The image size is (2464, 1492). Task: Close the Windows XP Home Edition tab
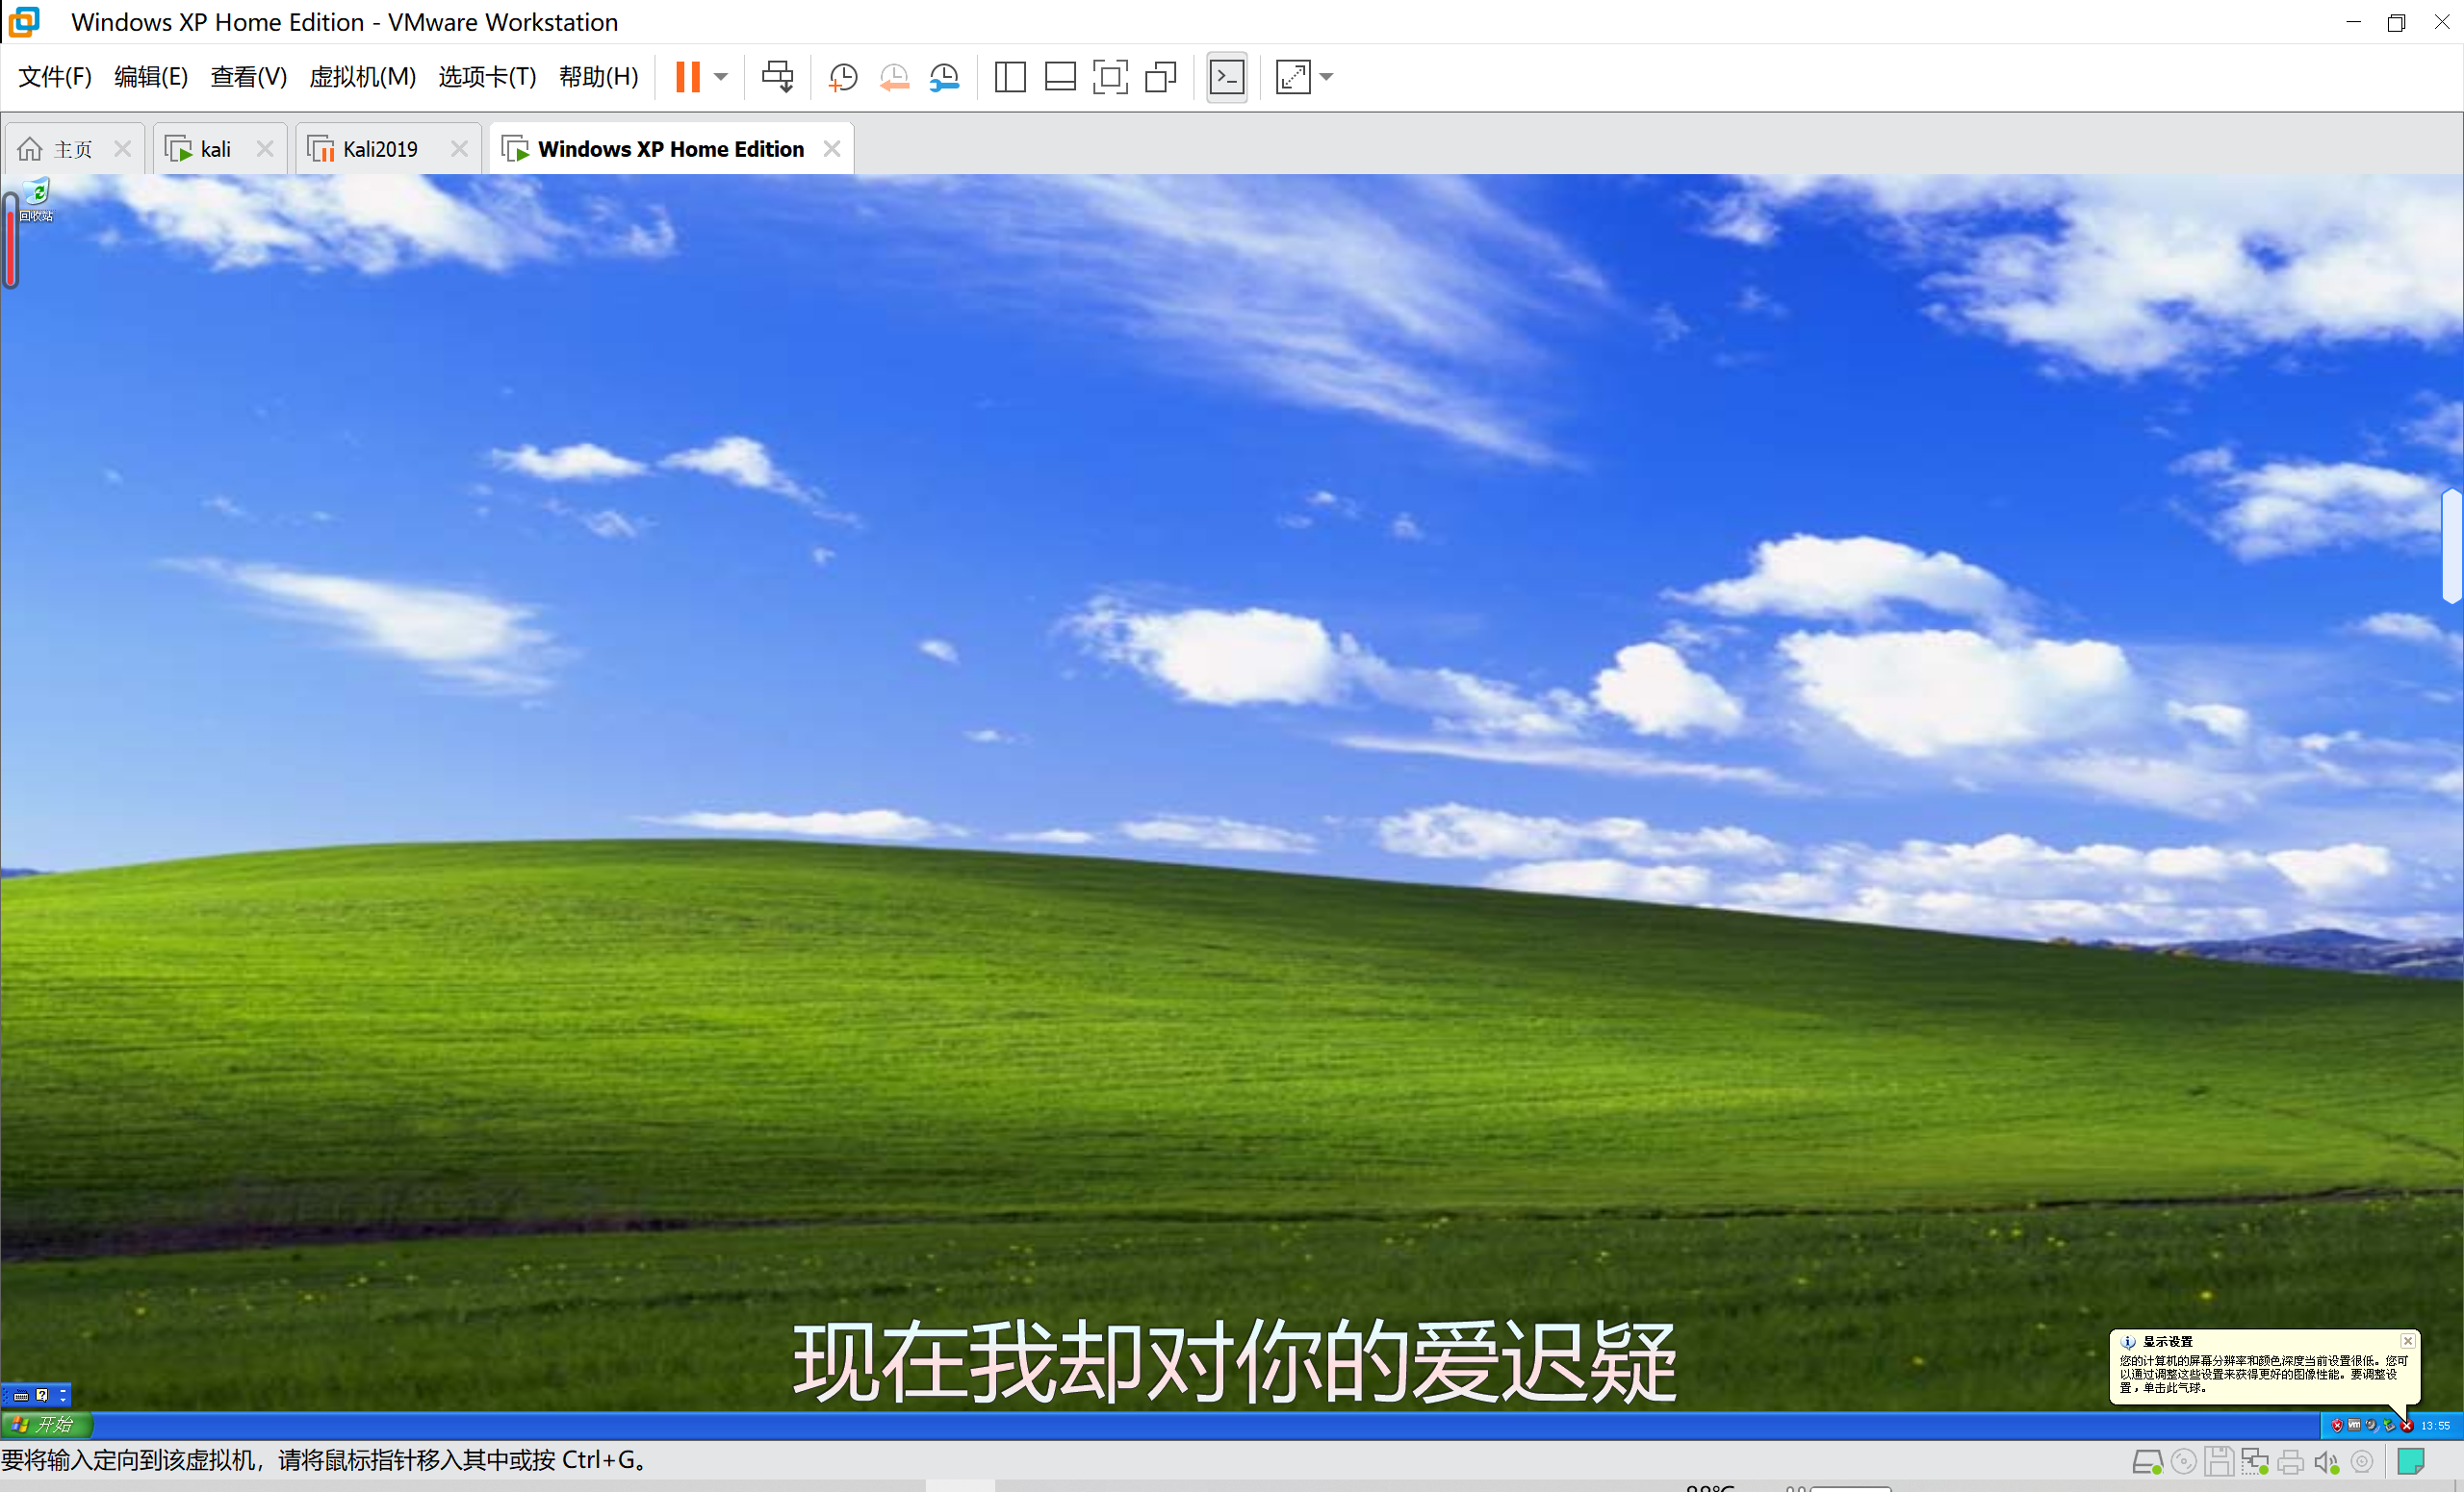tap(832, 149)
